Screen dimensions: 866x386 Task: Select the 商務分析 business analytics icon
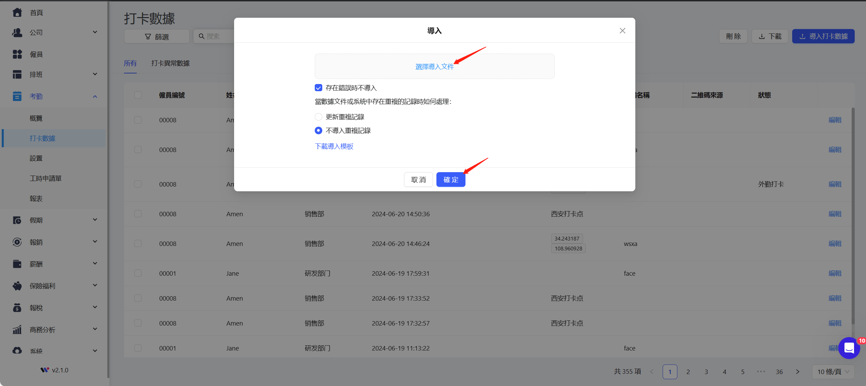(x=17, y=329)
